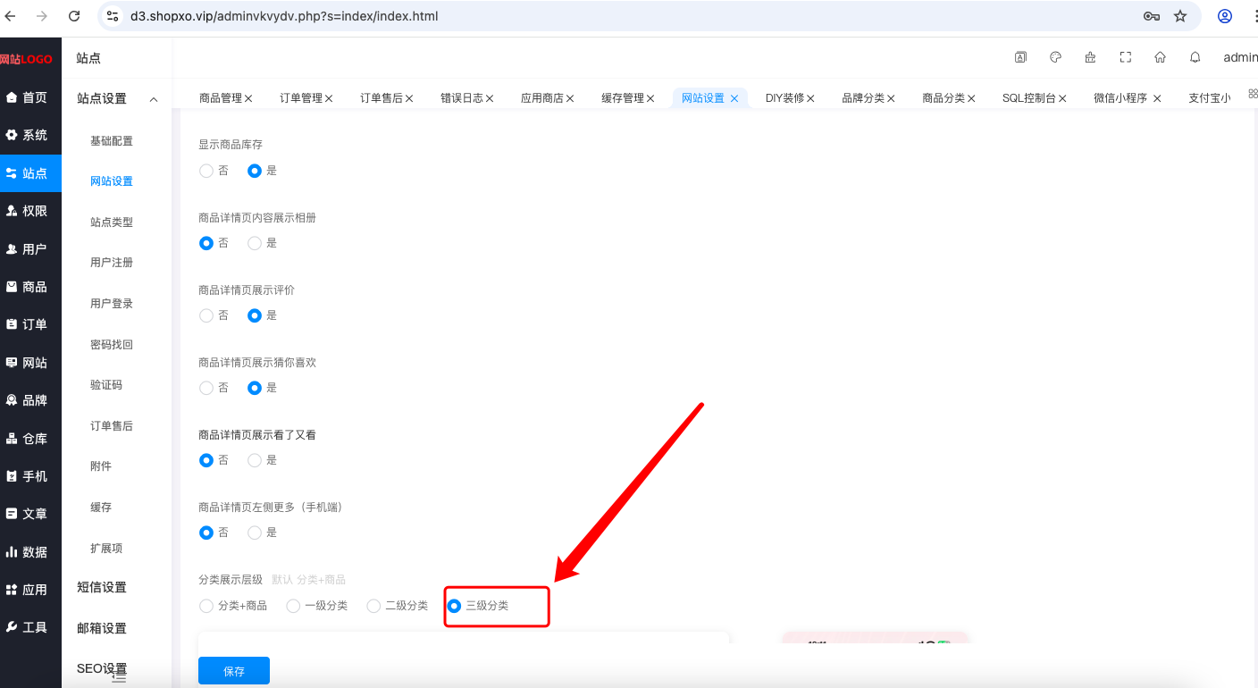Toggle fullscreen mode icon
Image resolution: width=1258 pixels, height=688 pixels.
click(1126, 57)
